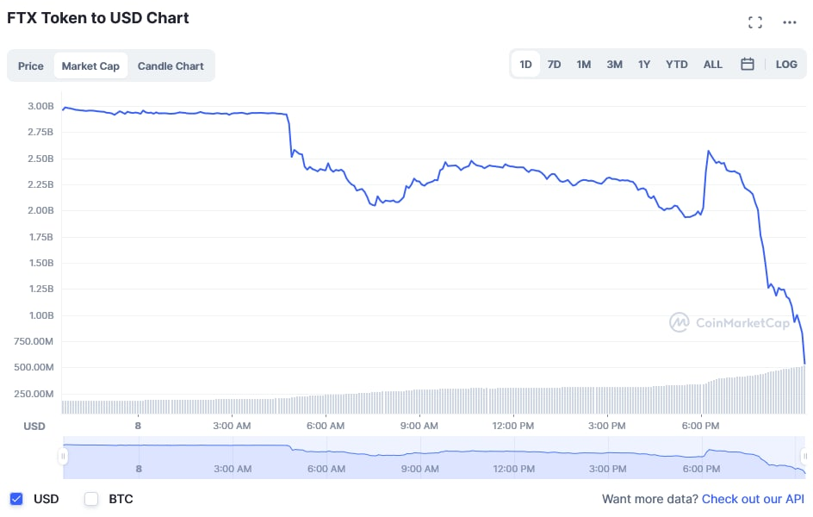Select the 7D time range
The width and height of the screenshot is (813, 517).
pos(554,64)
